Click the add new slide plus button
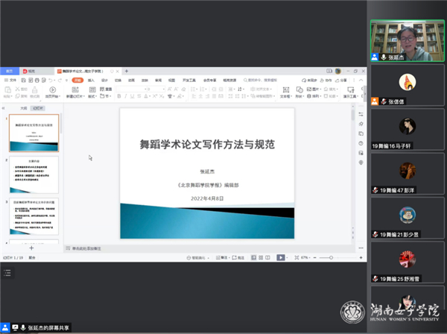The width and height of the screenshot is (447, 334). (31, 248)
